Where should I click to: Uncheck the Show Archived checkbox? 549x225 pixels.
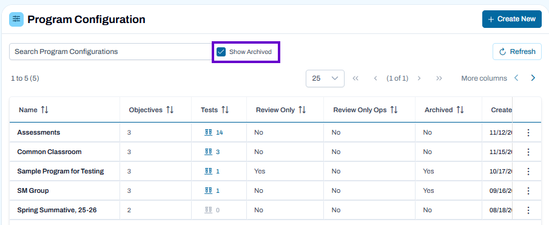pyautogui.click(x=221, y=52)
